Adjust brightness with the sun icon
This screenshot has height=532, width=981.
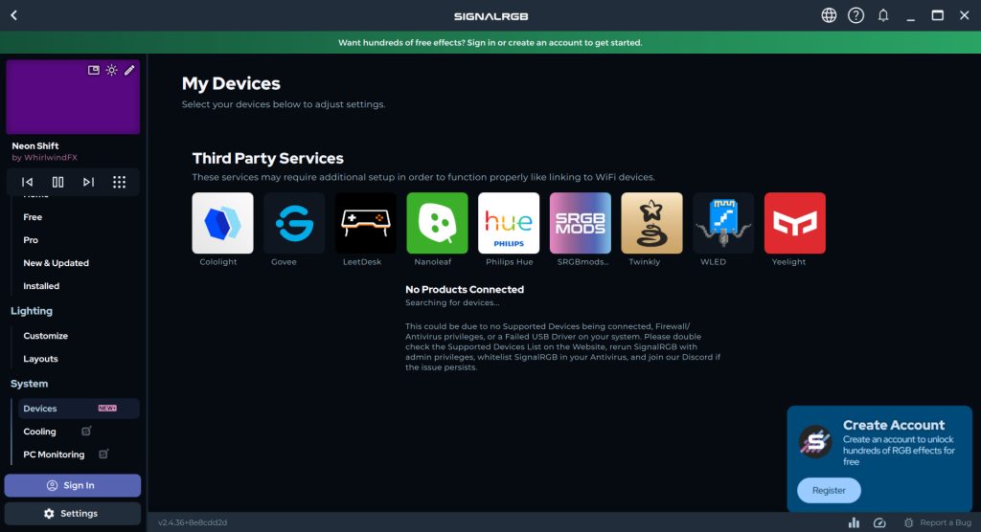[111, 70]
